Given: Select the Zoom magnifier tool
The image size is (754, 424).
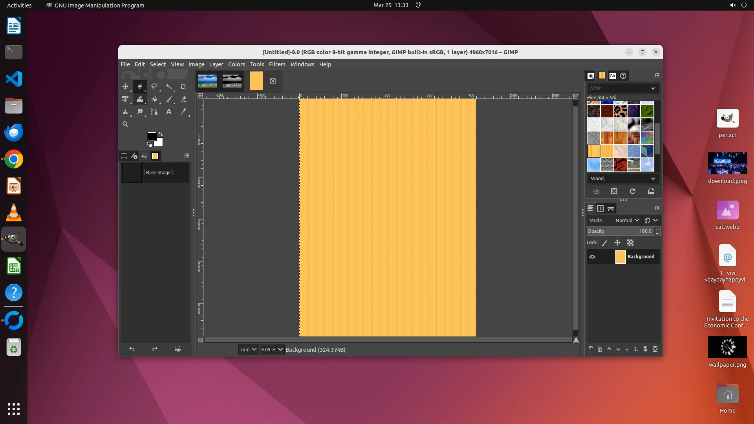Looking at the screenshot, I should click(x=125, y=124).
